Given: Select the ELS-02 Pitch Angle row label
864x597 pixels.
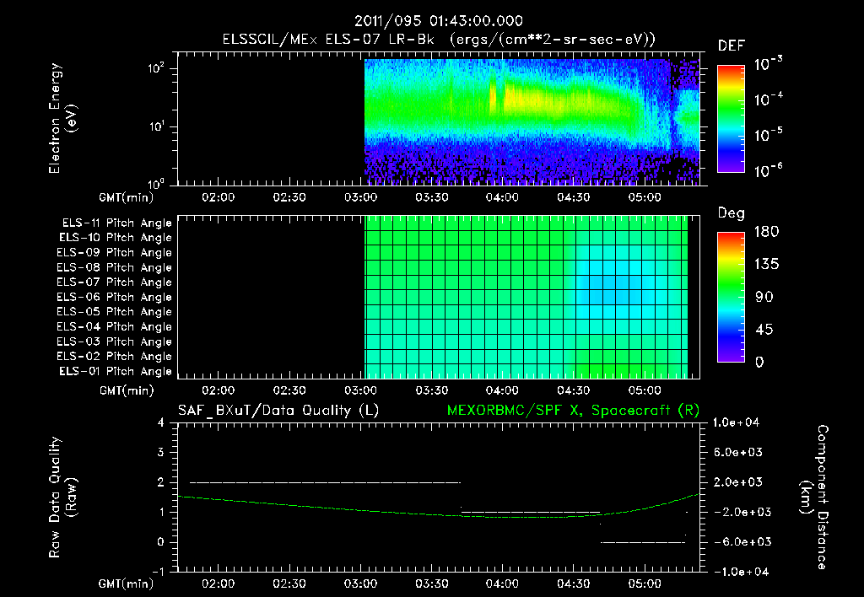Looking at the screenshot, I should [x=115, y=357].
